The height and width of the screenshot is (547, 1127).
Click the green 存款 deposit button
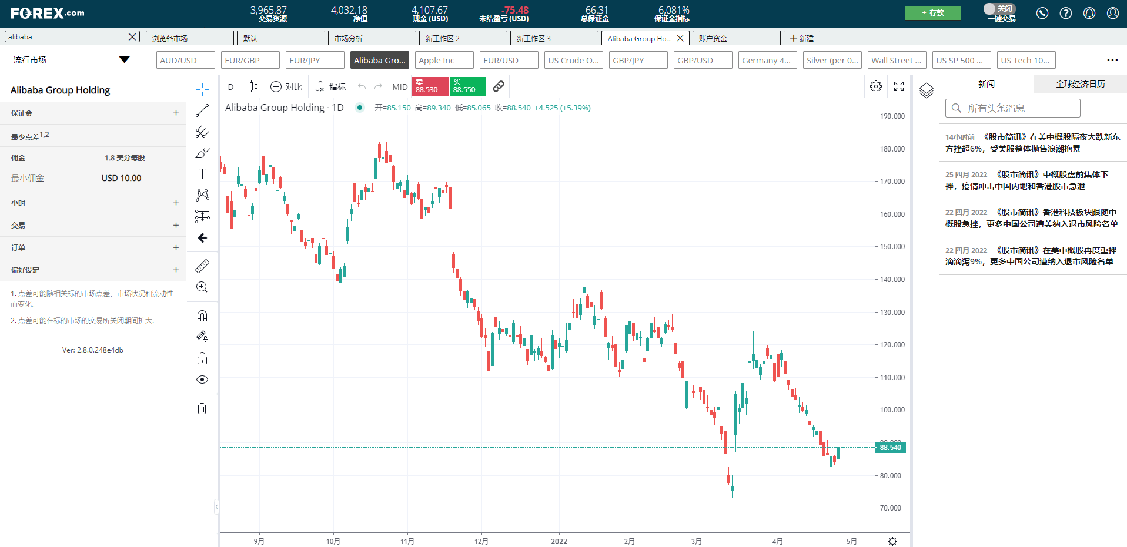coord(933,13)
